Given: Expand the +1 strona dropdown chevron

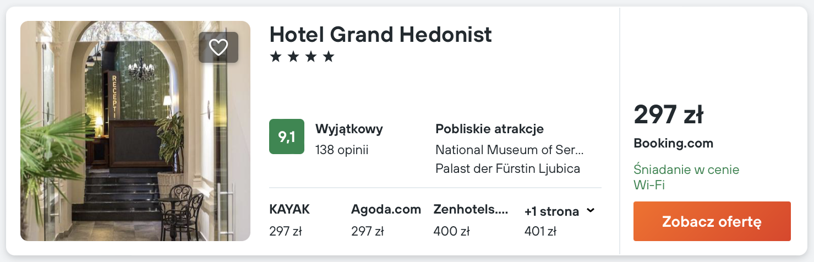Looking at the screenshot, I should click(x=591, y=211).
